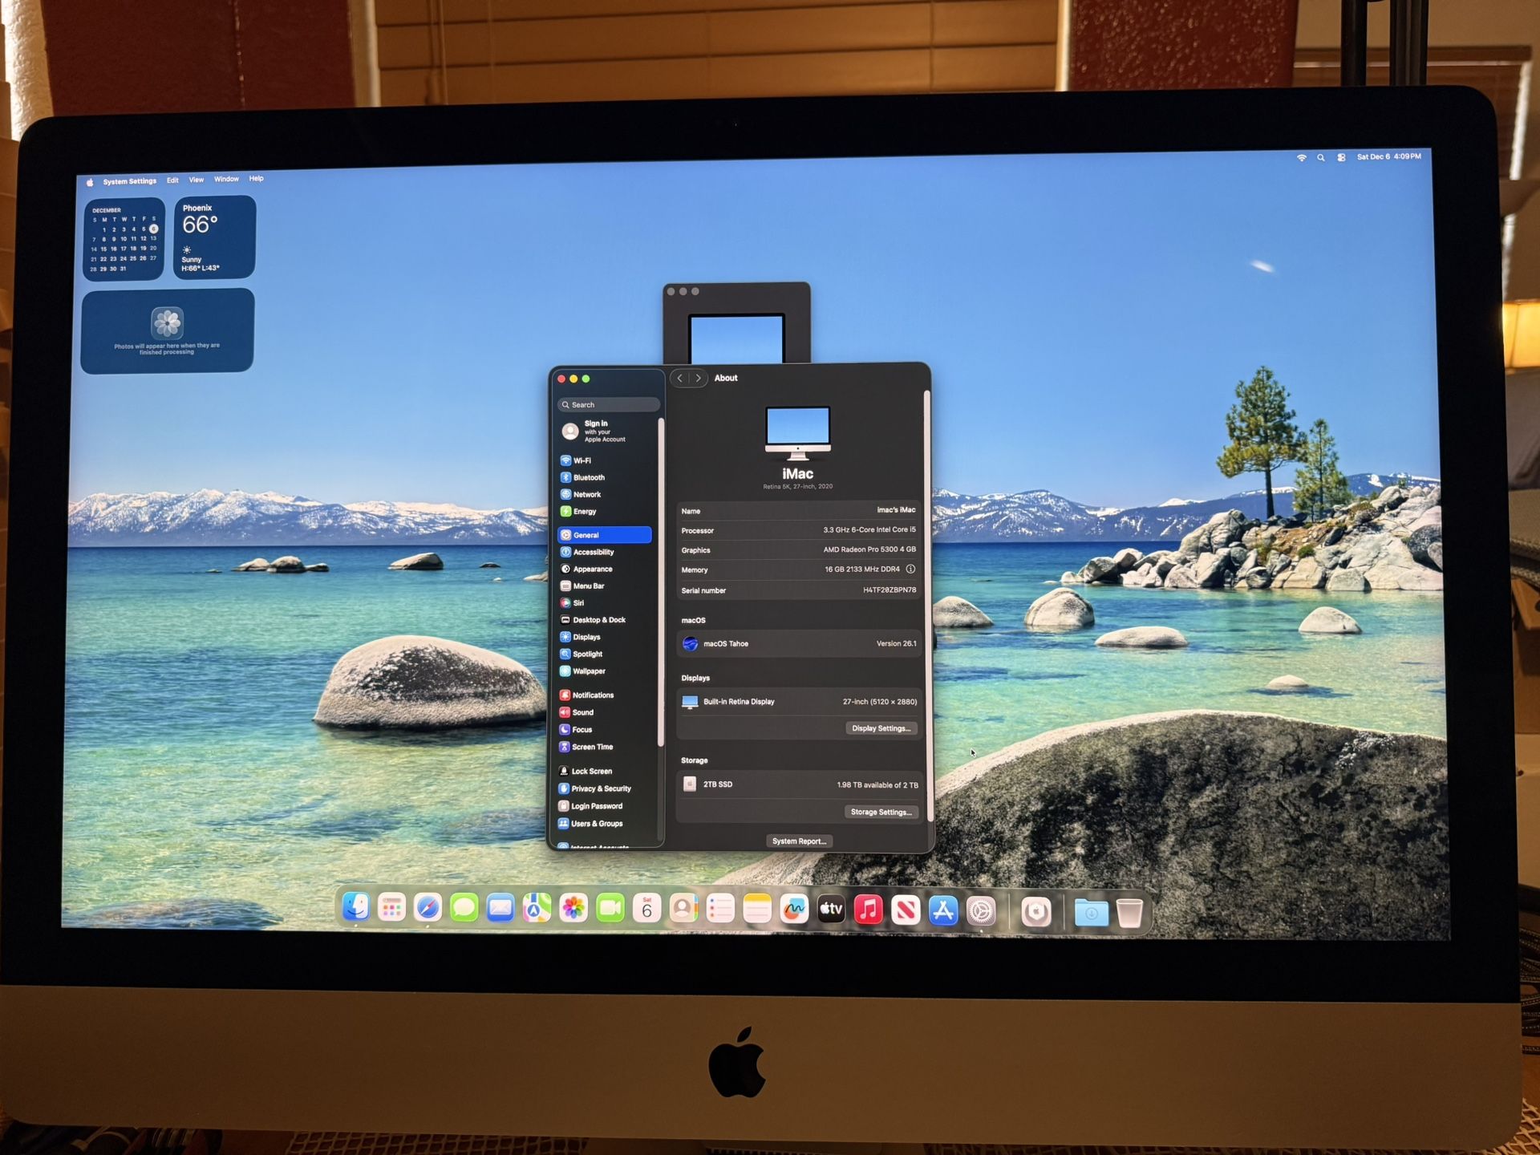The height and width of the screenshot is (1155, 1540).
Task: Click the back chevron in the About pane
Action: [x=679, y=377]
